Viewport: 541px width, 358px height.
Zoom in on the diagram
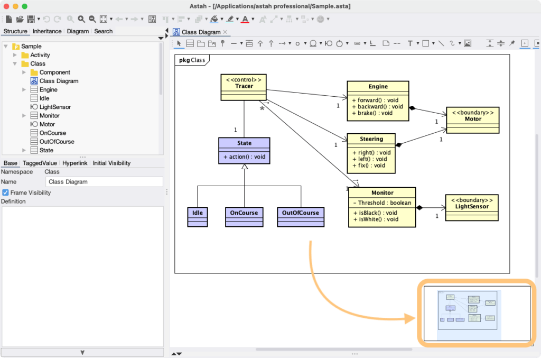81,19
